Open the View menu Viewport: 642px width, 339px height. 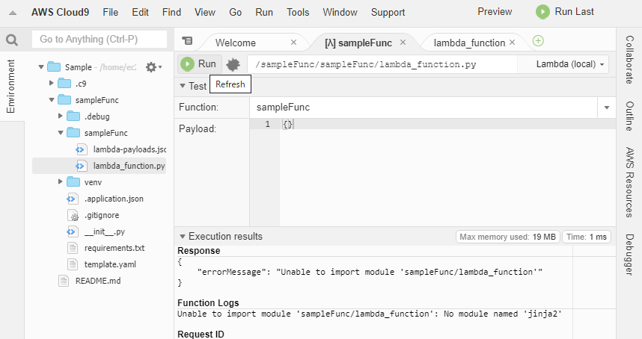point(205,12)
